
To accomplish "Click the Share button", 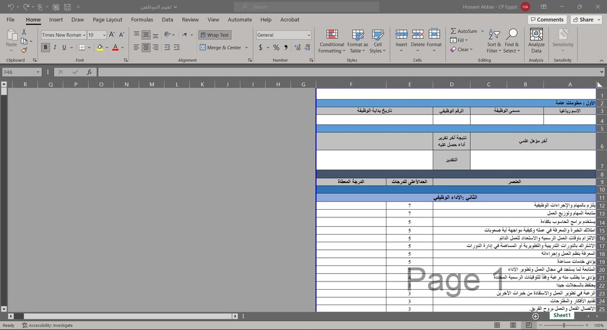I will click(586, 20).
